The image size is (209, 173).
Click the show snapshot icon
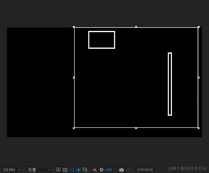click(x=128, y=170)
